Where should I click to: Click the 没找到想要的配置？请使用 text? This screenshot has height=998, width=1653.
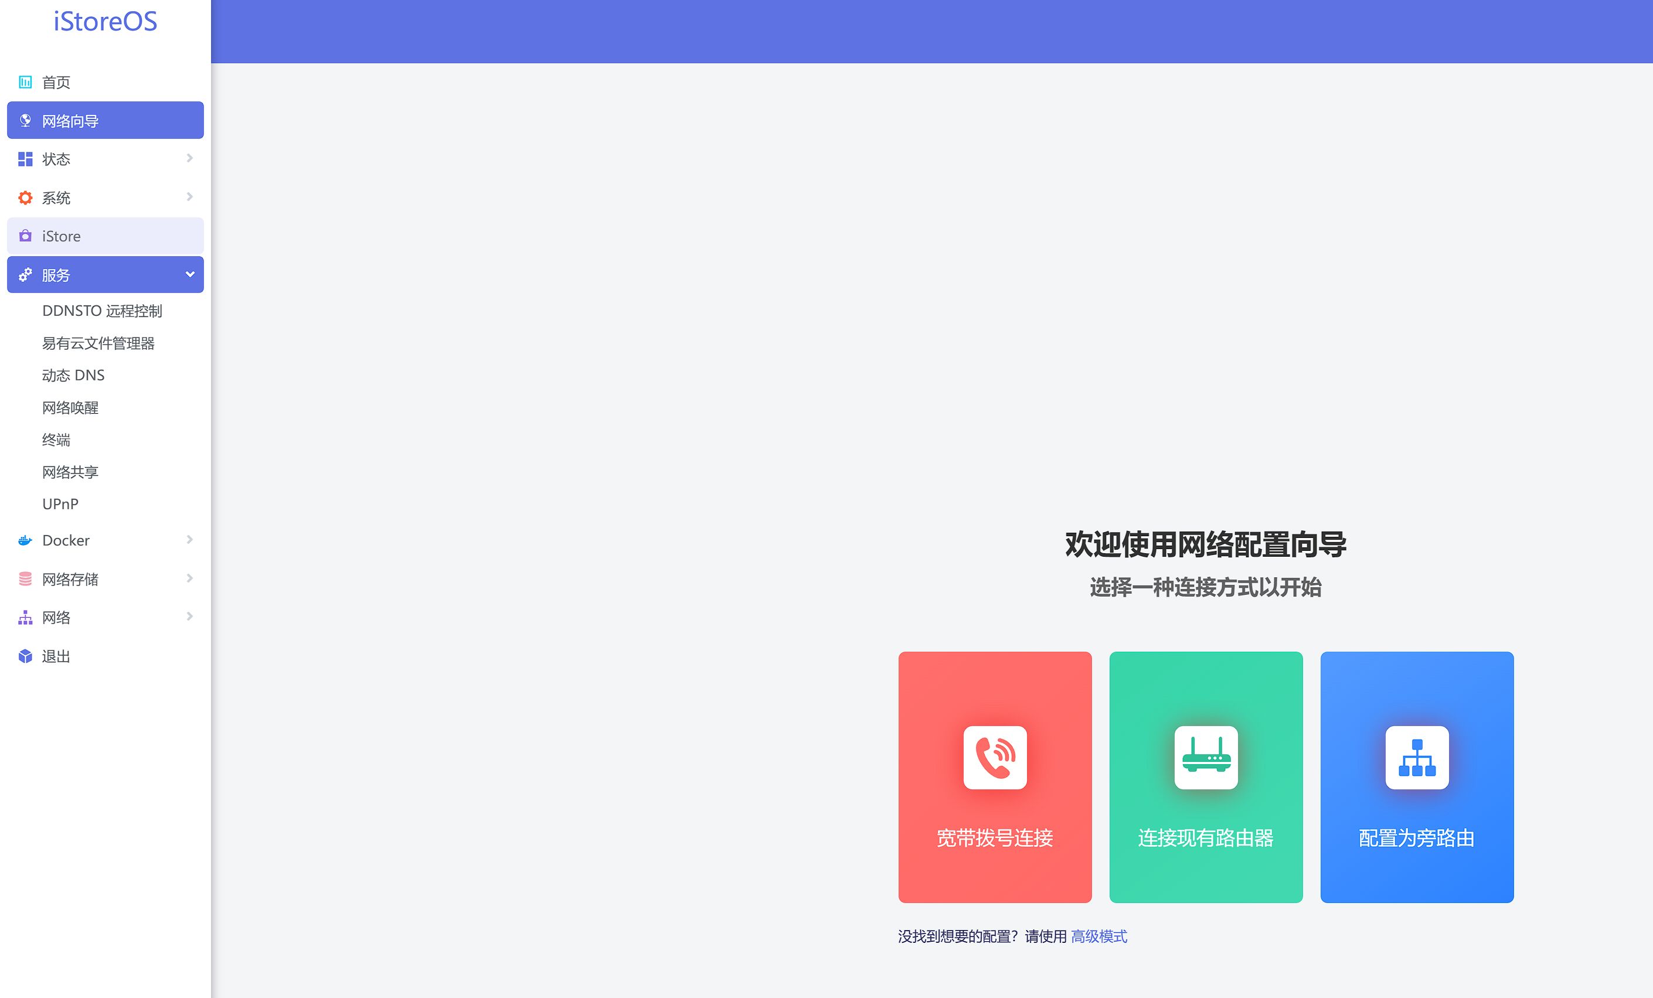tap(982, 936)
